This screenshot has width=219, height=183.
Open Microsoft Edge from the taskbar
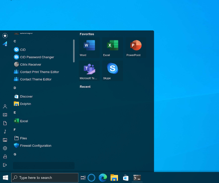click(x=103, y=178)
